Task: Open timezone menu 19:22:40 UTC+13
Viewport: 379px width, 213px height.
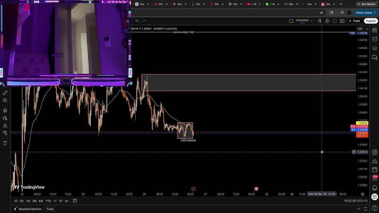Action: pos(356,201)
